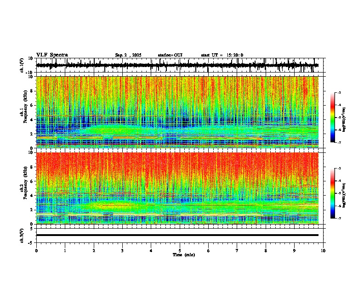The height and width of the screenshot is (281, 364).
Task: Click time axis tick label "2"
Action: (94, 251)
